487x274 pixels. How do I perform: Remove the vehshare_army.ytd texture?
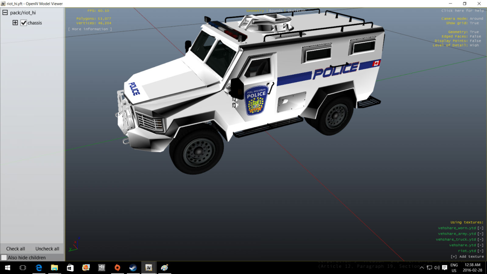[x=480, y=234]
